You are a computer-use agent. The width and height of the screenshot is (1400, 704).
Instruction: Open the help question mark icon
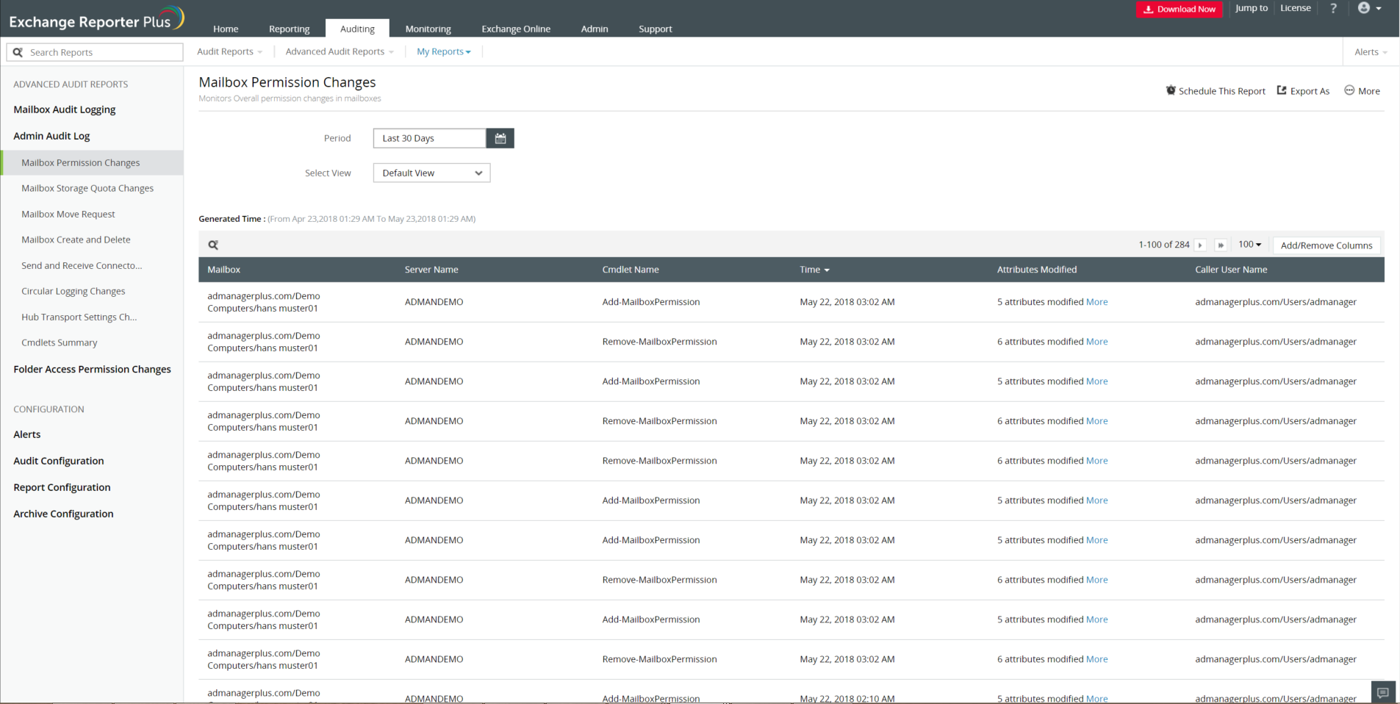point(1333,8)
